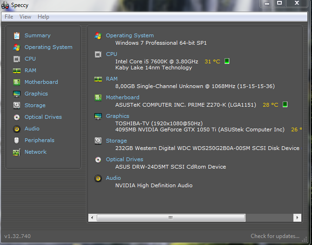The width and height of the screenshot is (312, 245).
Task: Click the NVIDIA GeForce GTX 1050 Ti text
Action: [x=200, y=129]
